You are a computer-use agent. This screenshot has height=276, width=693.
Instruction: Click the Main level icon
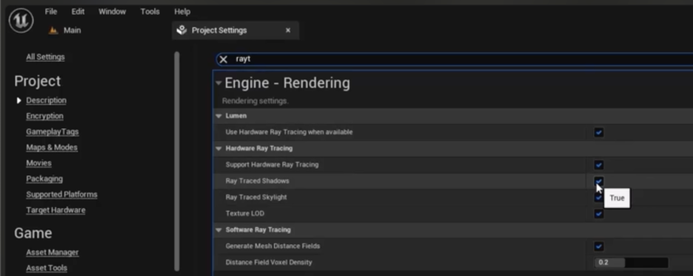click(53, 31)
